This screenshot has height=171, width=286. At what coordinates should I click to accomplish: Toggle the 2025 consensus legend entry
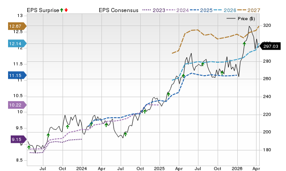click(201, 10)
